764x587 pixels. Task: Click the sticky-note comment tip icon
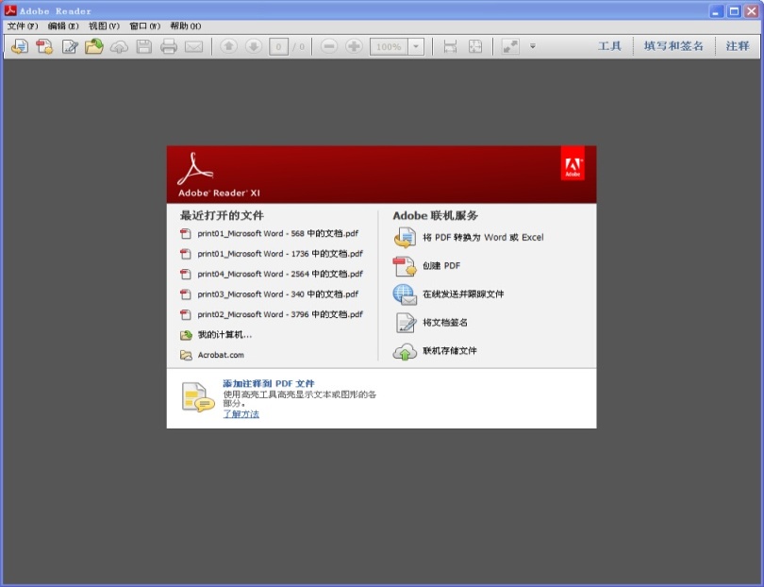(198, 397)
